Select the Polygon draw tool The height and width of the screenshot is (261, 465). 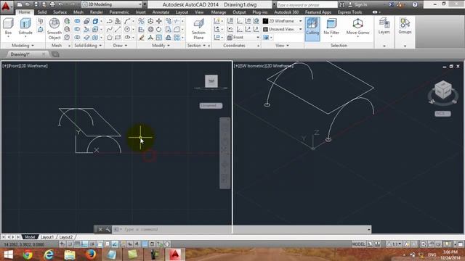tap(110, 37)
